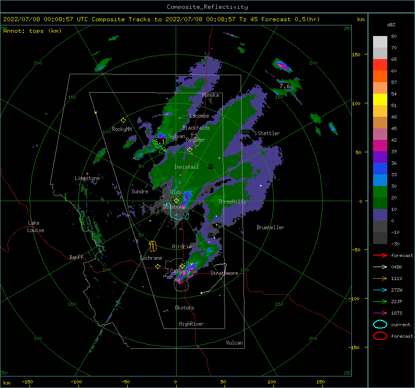
Task: Pick the red 60-65 dBZ color swatch
Action: click(380, 65)
